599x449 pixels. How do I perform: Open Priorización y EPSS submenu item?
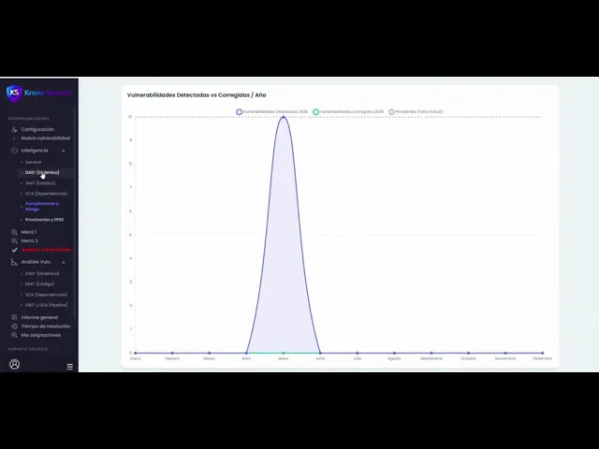pyautogui.click(x=44, y=220)
